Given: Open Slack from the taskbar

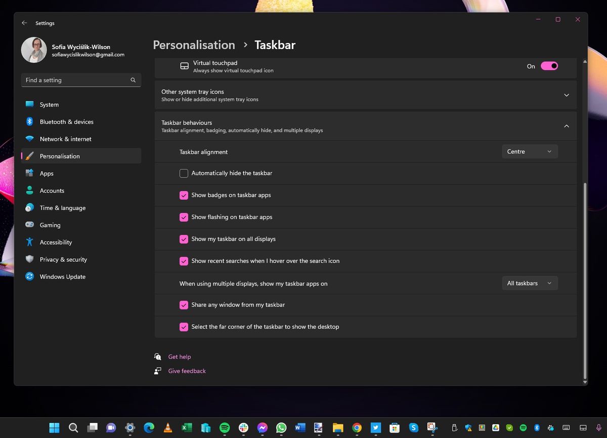Looking at the screenshot, I should (x=243, y=428).
